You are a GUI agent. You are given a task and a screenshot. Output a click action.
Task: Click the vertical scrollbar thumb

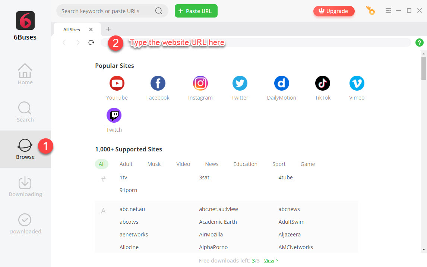click(x=423, y=68)
